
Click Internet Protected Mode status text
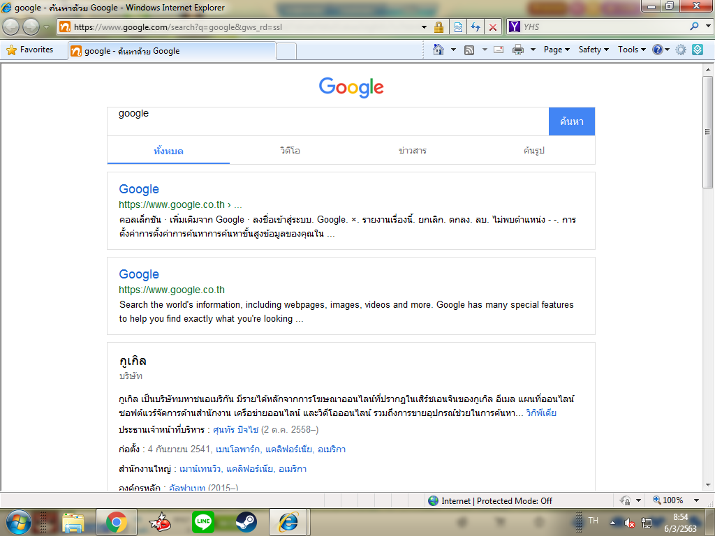click(x=496, y=501)
